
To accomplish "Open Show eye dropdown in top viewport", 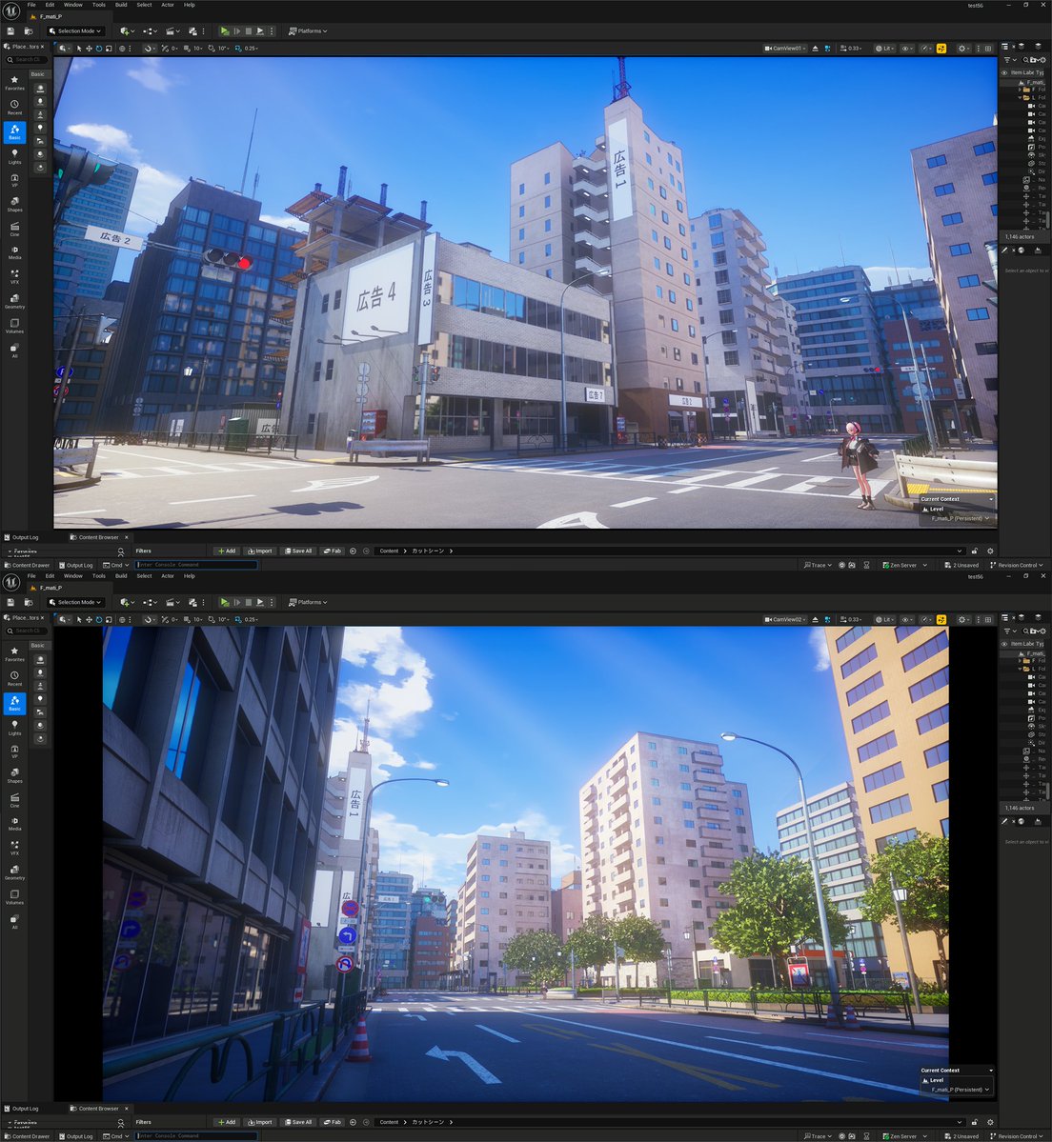I will (908, 49).
